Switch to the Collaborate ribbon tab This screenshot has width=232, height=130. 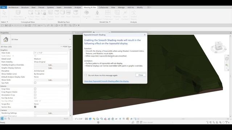(103, 7)
